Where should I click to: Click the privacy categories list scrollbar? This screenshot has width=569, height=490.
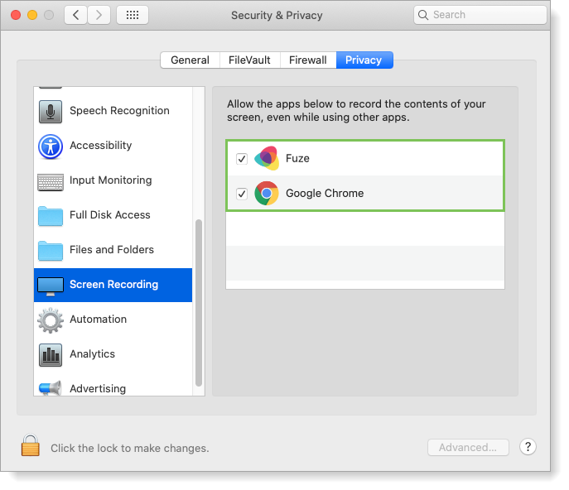(x=199, y=303)
